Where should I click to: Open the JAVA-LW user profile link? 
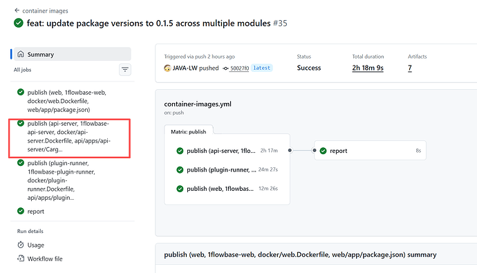[185, 68]
